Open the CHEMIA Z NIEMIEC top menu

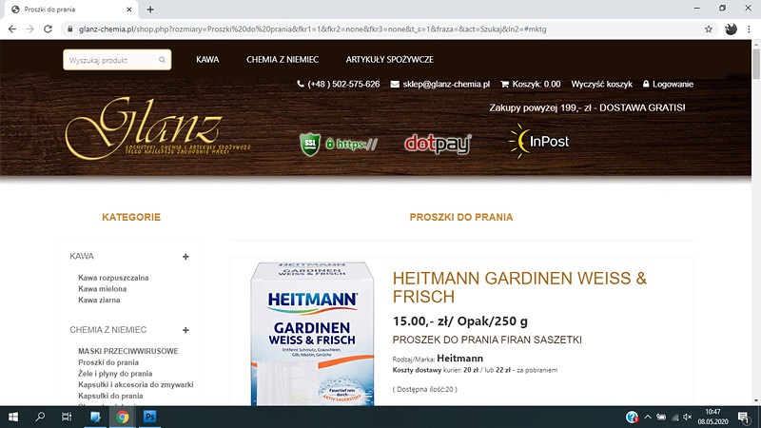283,60
